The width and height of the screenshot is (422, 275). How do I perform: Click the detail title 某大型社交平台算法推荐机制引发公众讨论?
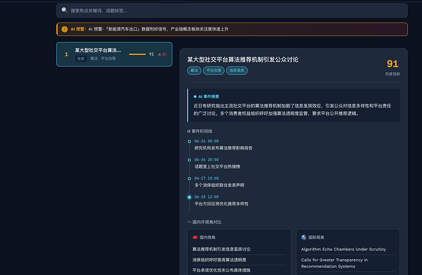[243, 59]
